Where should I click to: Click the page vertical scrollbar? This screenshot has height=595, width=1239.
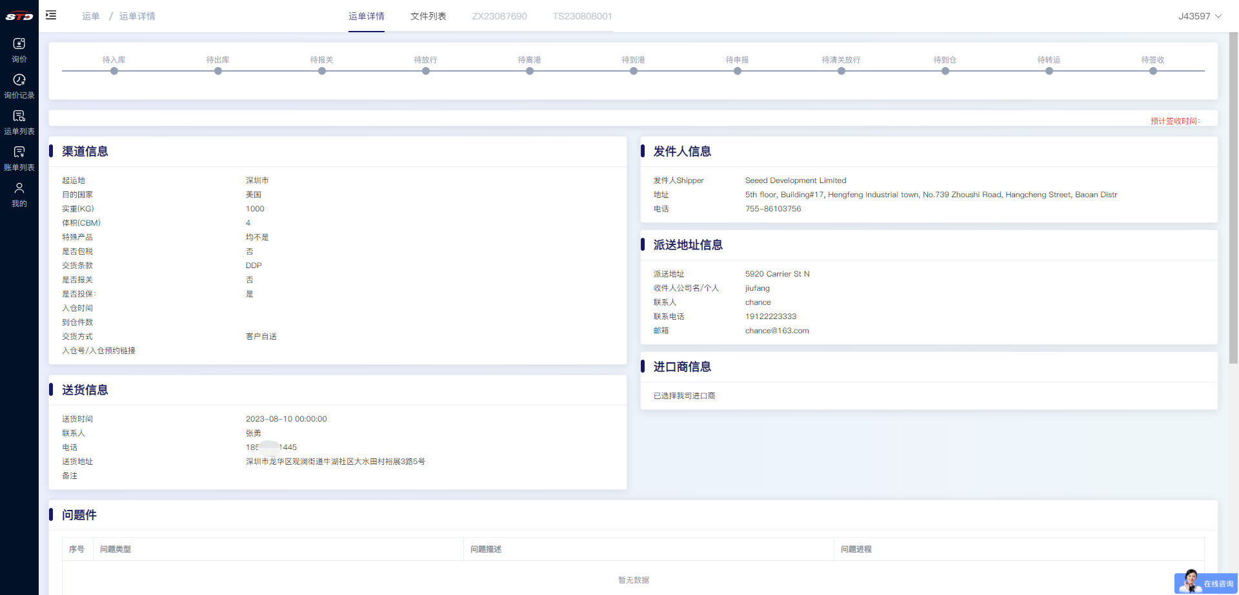tap(1233, 193)
